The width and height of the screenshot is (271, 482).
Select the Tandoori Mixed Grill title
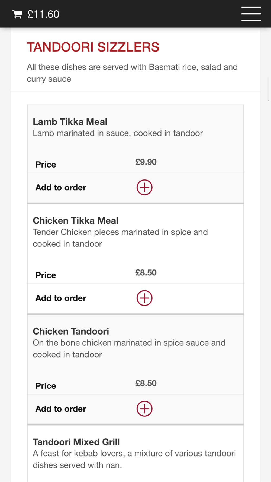click(76, 442)
